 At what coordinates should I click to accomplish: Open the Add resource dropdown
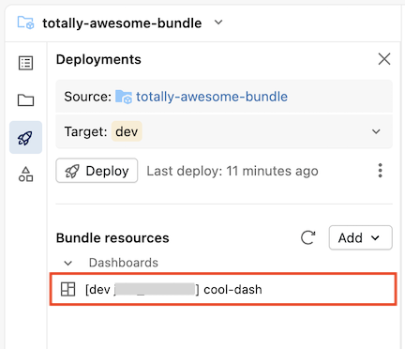coord(360,237)
